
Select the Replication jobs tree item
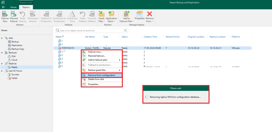(17, 45)
